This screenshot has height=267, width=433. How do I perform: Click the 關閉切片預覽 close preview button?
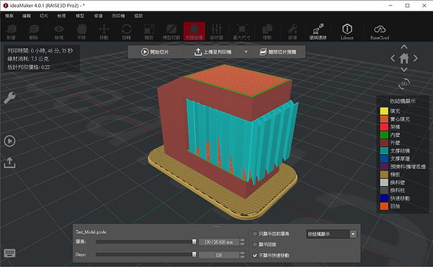[278, 52]
